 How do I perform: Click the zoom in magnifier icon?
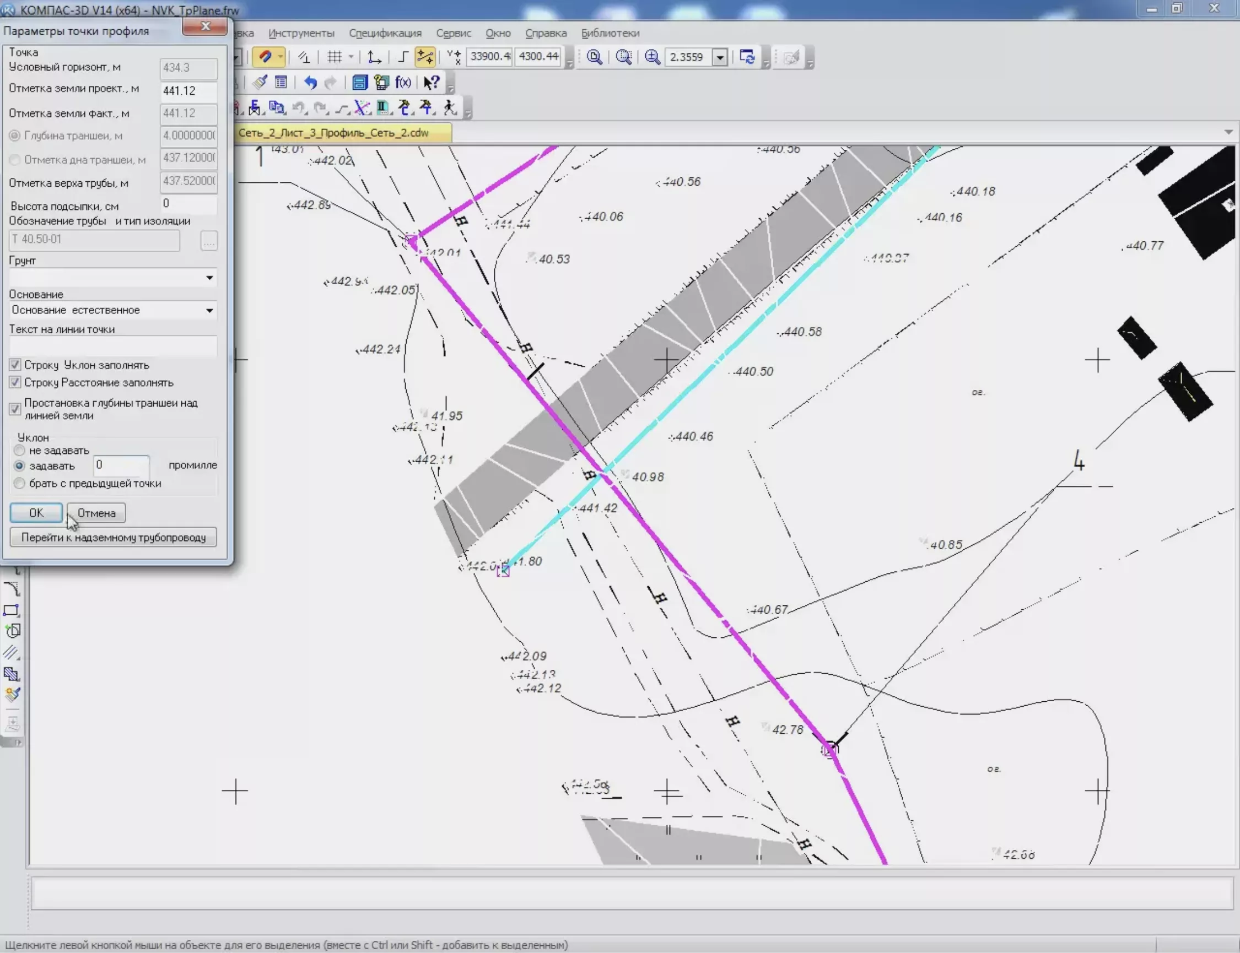tap(652, 57)
